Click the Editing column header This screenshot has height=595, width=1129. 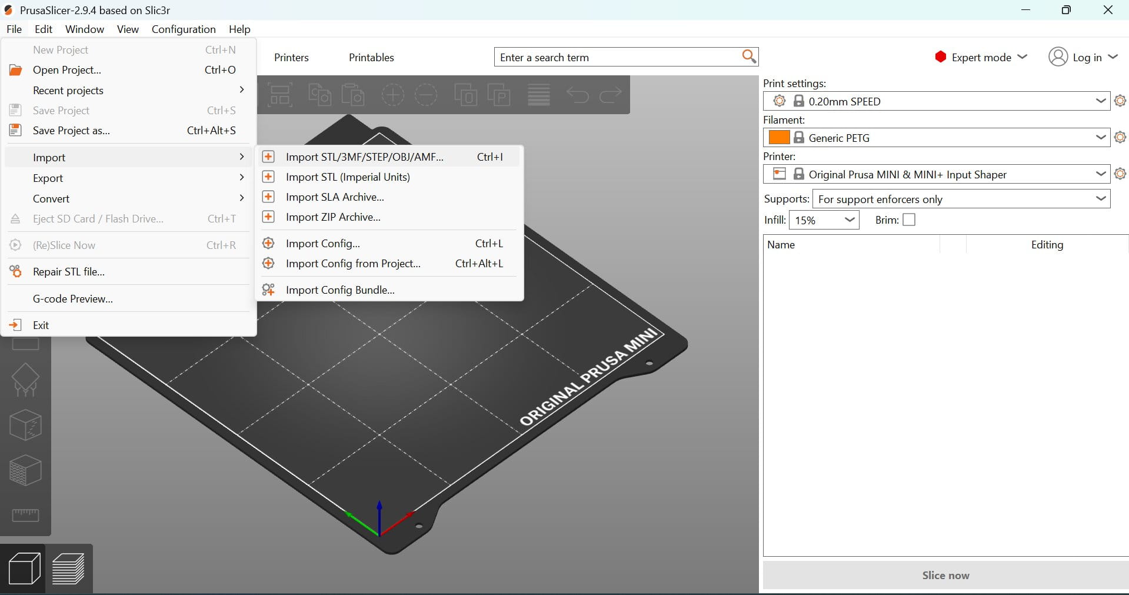pos(1047,244)
